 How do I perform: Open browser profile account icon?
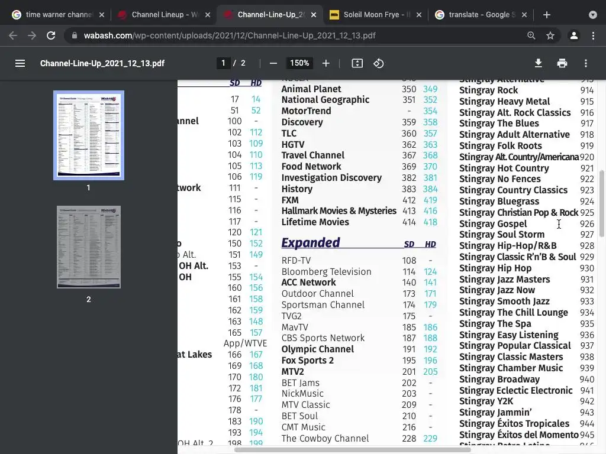tap(574, 35)
